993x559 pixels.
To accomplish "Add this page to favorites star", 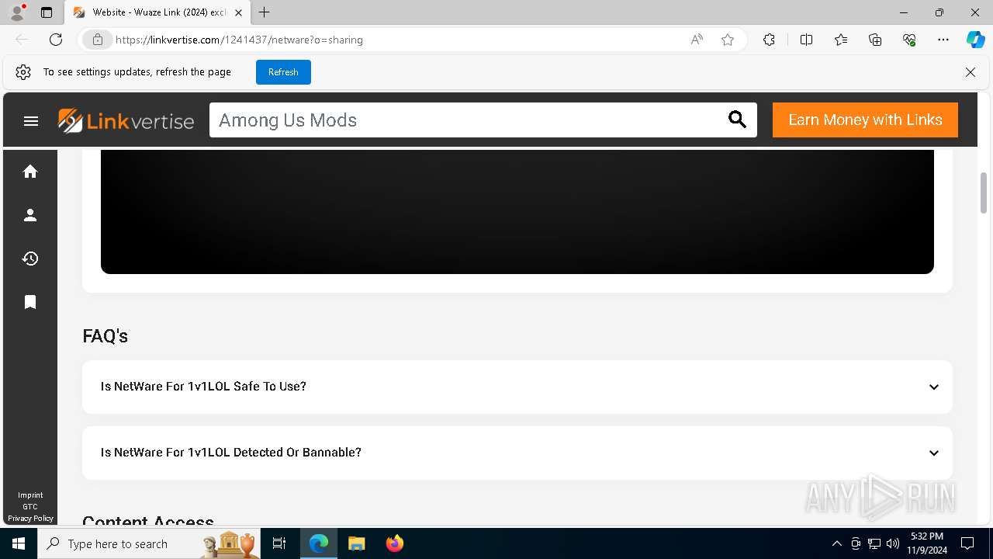I will coord(728,40).
